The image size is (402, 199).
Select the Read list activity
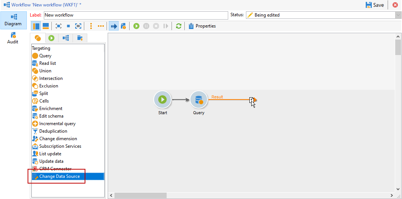point(68,63)
